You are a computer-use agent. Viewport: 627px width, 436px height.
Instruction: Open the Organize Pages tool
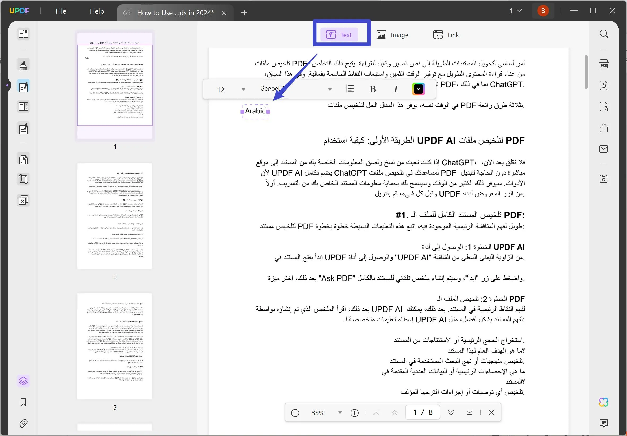pyautogui.click(x=23, y=106)
